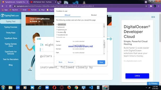The height and width of the screenshot is (90, 161).
Task: Open the extensions puzzle icon
Action: pos(151,6)
